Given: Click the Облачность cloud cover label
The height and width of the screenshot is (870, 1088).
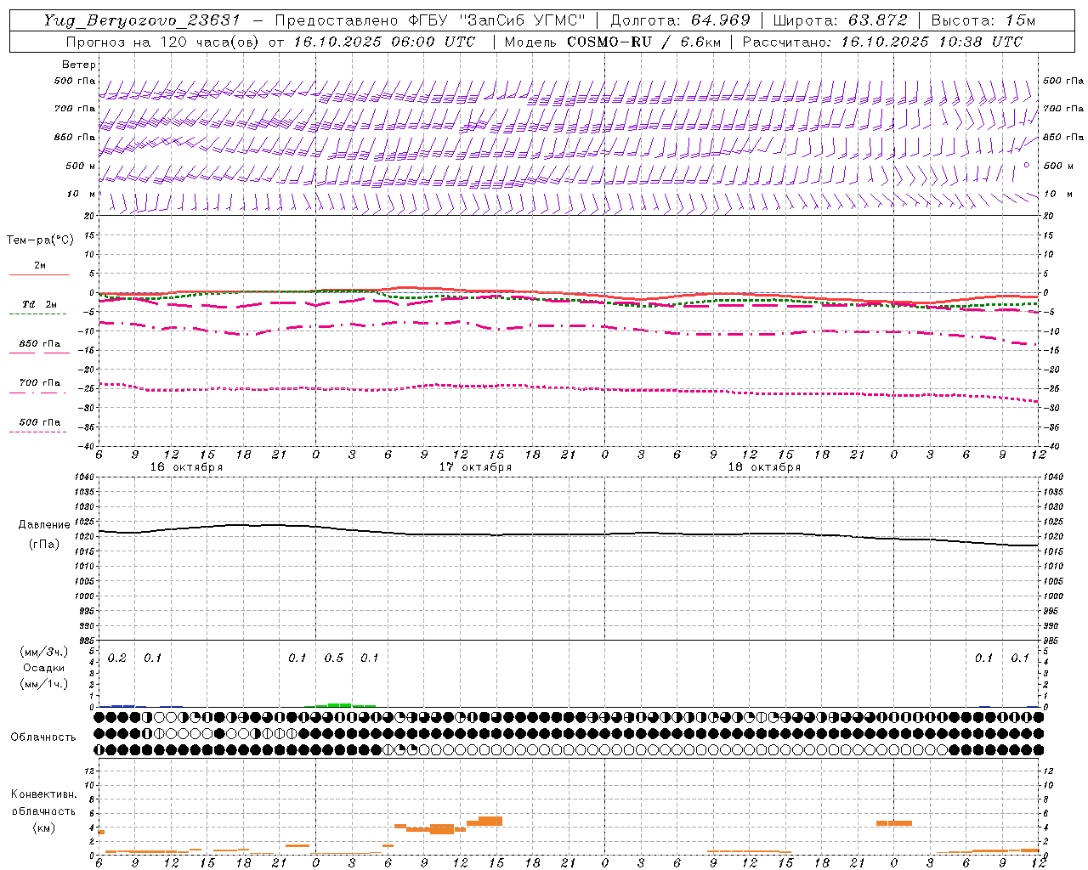Looking at the screenshot, I should pyautogui.click(x=43, y=737).
